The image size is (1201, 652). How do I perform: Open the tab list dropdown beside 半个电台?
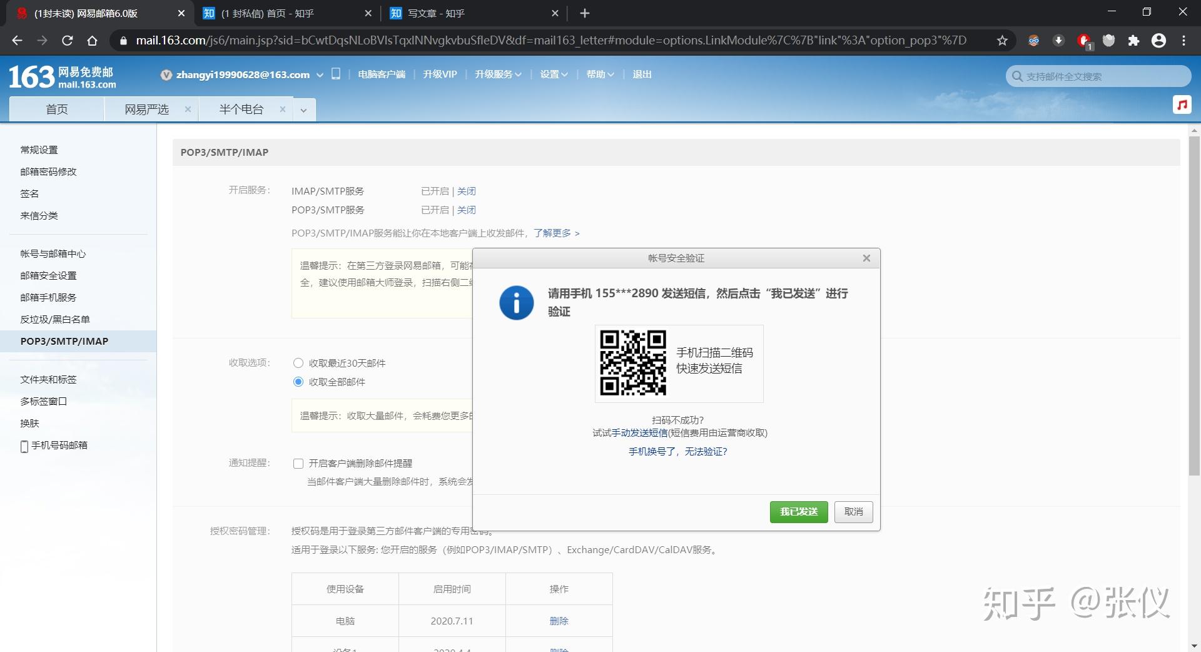(x=303, y=109)
